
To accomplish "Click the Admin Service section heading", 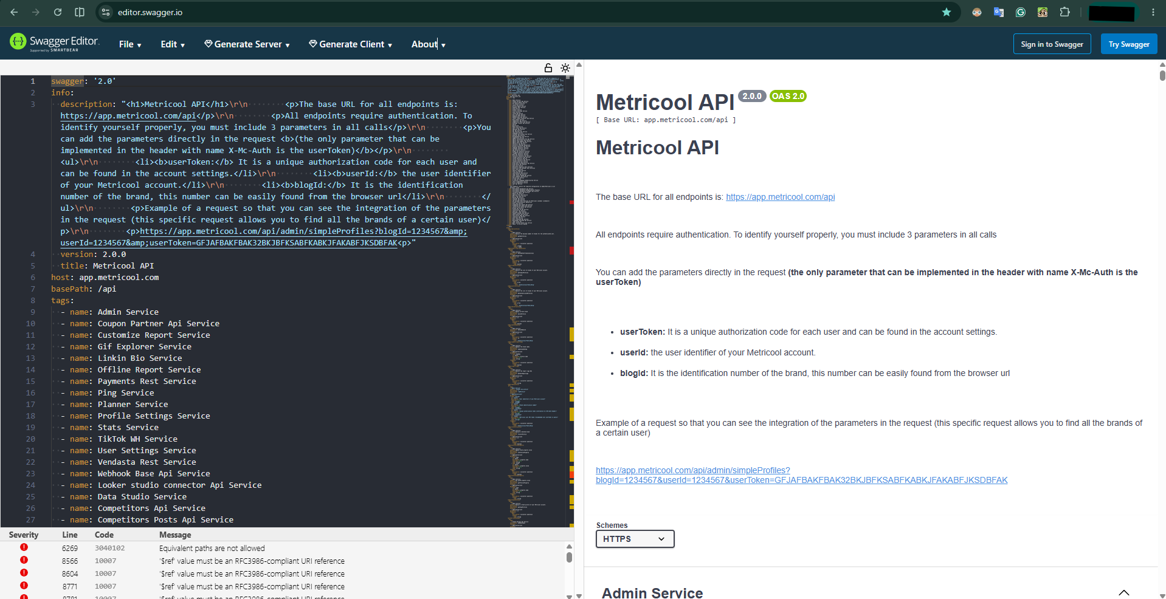I will [x=652, y=593].
